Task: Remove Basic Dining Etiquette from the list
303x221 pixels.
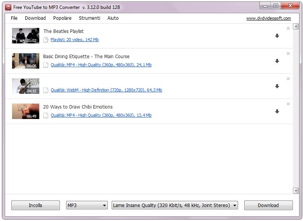Action: (x=288, y=54)
